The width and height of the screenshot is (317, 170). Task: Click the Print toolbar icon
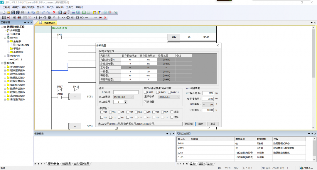coord(22,12)
